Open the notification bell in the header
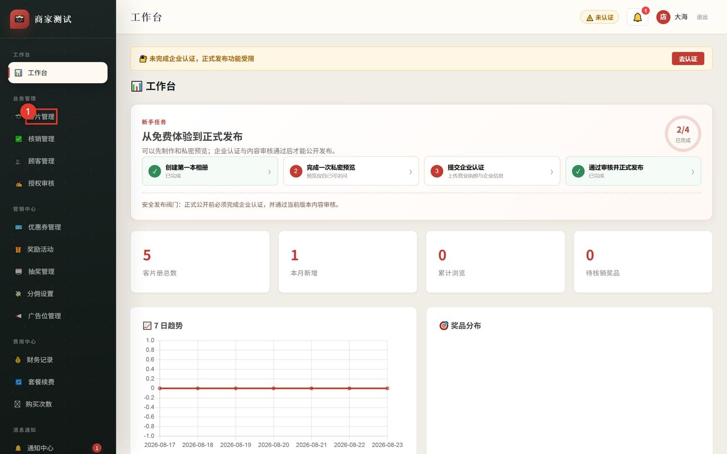Screen dimensions: 727x454 [x=637, y=17]
